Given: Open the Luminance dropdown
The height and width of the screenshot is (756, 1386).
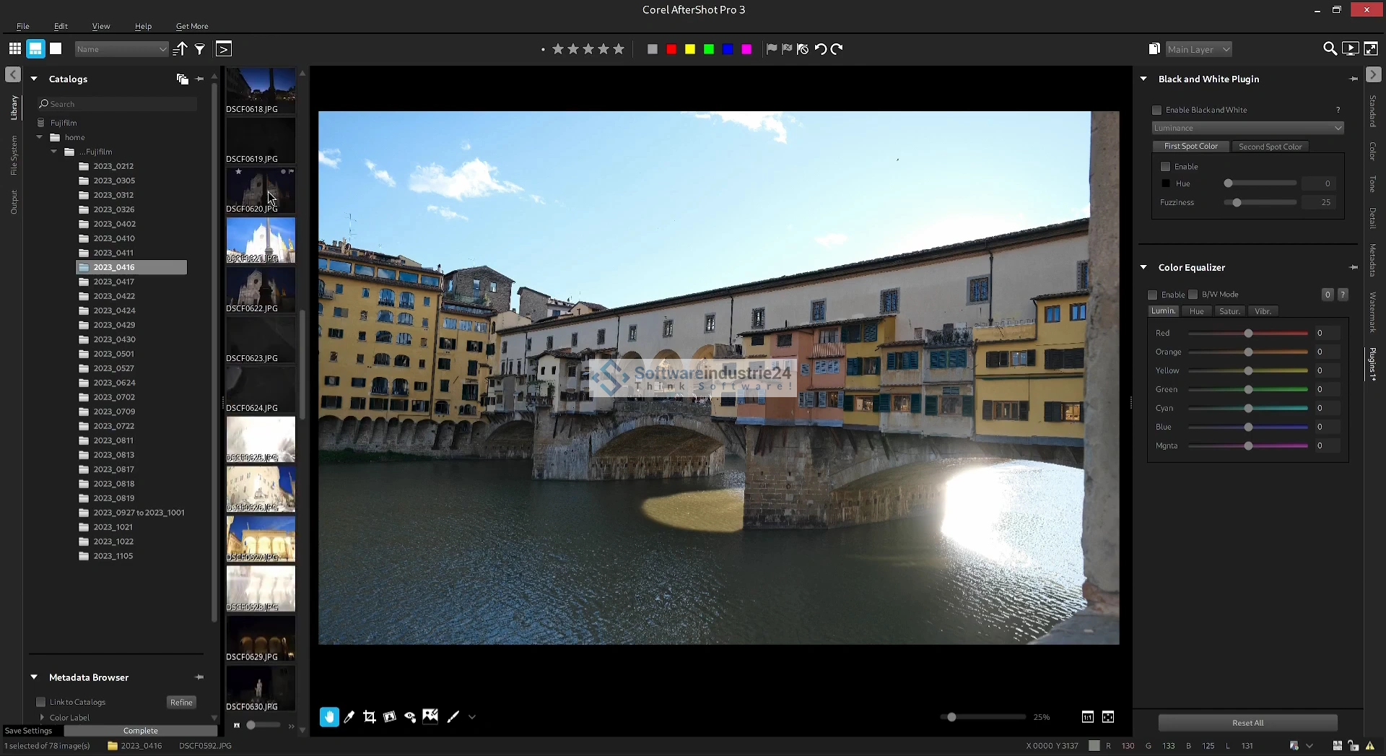Looking at the screenshot, I should [x=1247, y=128].
